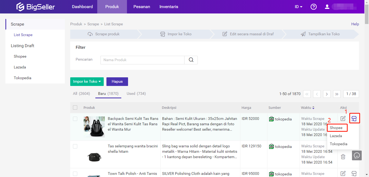Sort by Waktu column arrows
369x177 pixels.
[313, 108]
